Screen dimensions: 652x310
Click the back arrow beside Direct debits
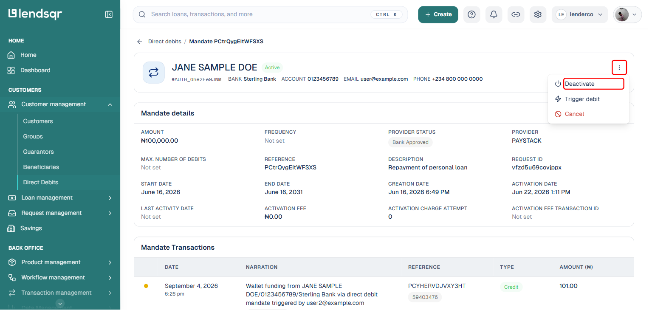(139, 42)
